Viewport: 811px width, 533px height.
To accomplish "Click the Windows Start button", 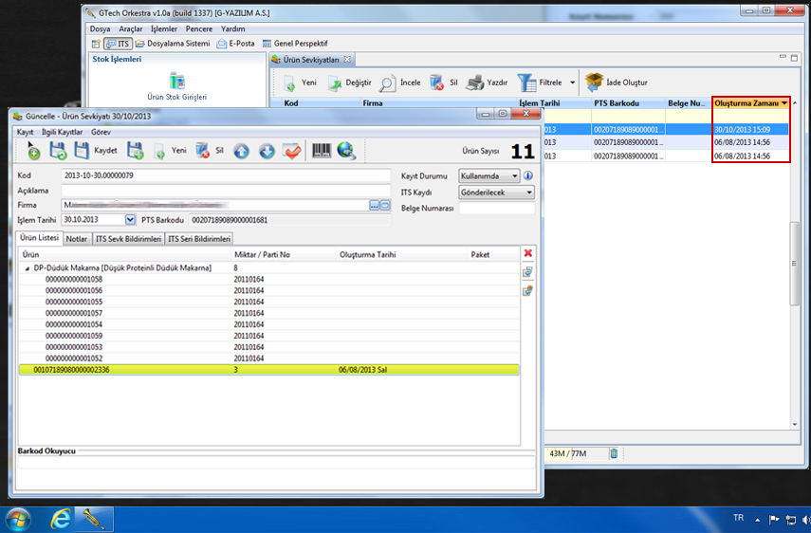I will click(x=17, y=520).
